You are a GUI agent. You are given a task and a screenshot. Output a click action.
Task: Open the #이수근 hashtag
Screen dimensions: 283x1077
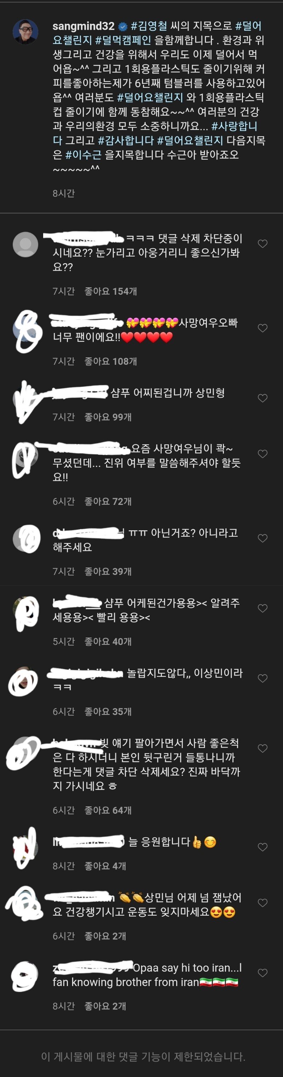(83, 155)
